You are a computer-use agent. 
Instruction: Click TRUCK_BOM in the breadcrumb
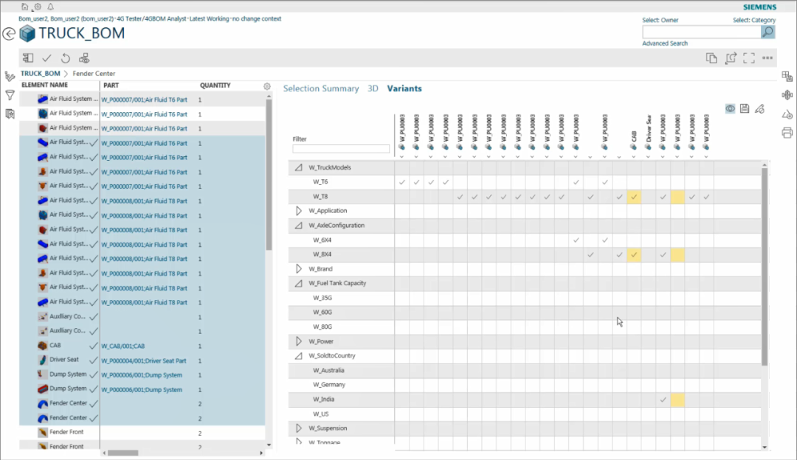[x=41, y=74]
